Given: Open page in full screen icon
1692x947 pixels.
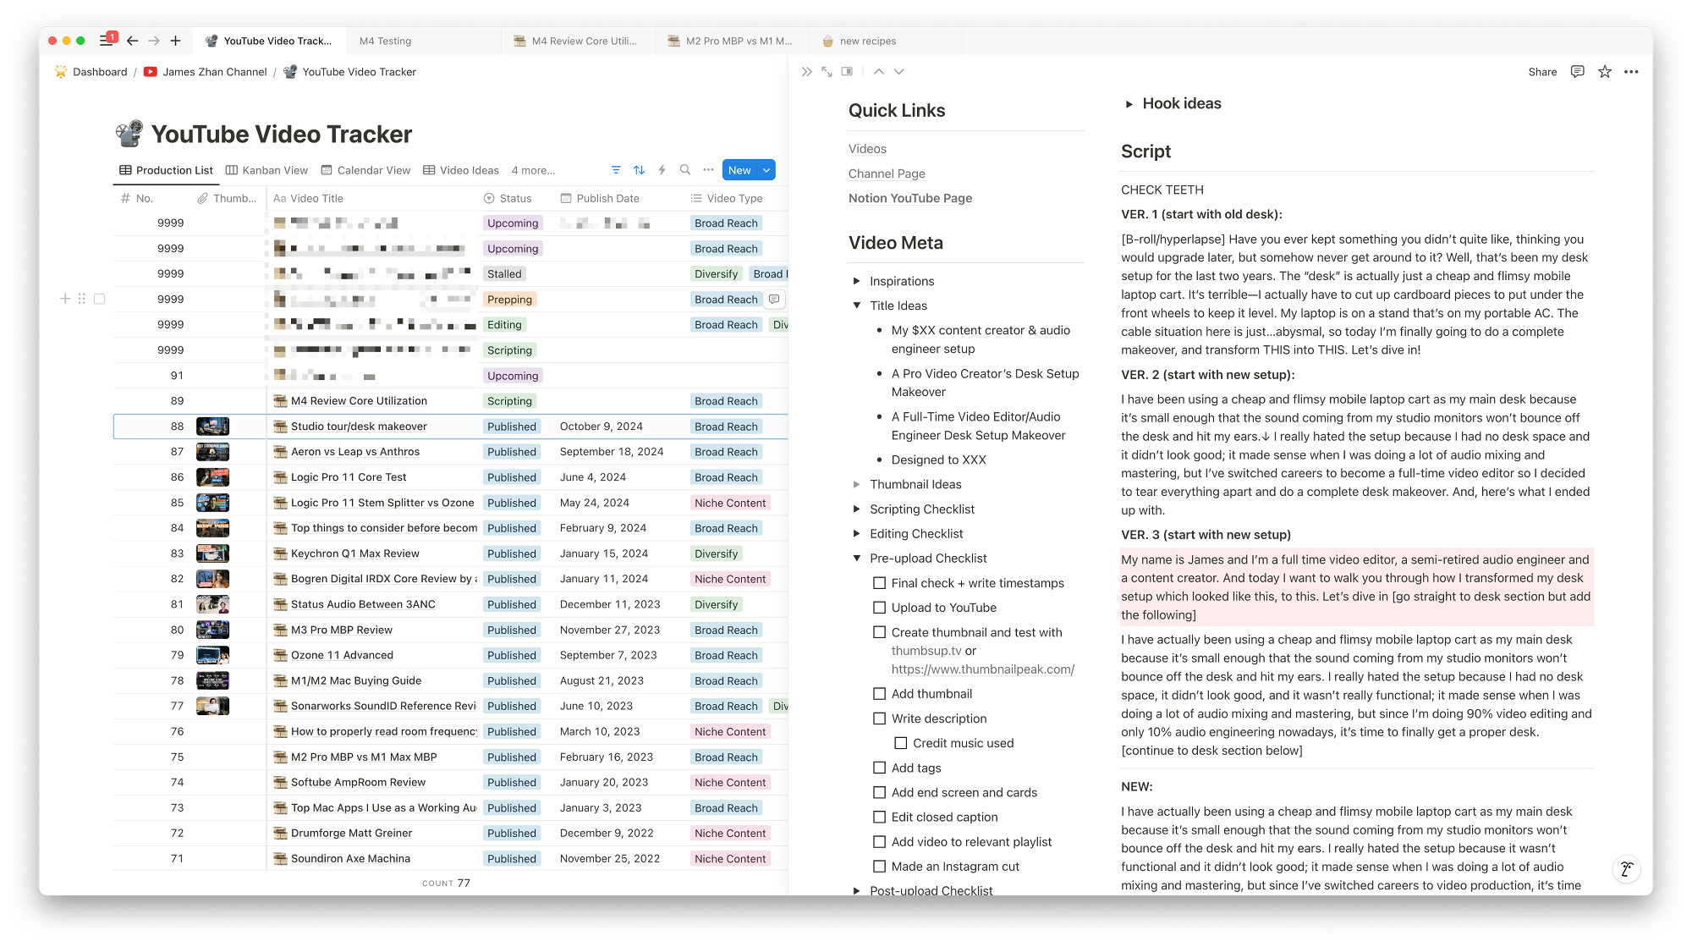Looking at the screenshot, I should [x=827, y=72].
